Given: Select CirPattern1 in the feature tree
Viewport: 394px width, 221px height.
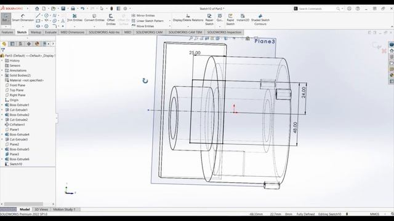Looking at the screenshot, I should click(15, 125).
